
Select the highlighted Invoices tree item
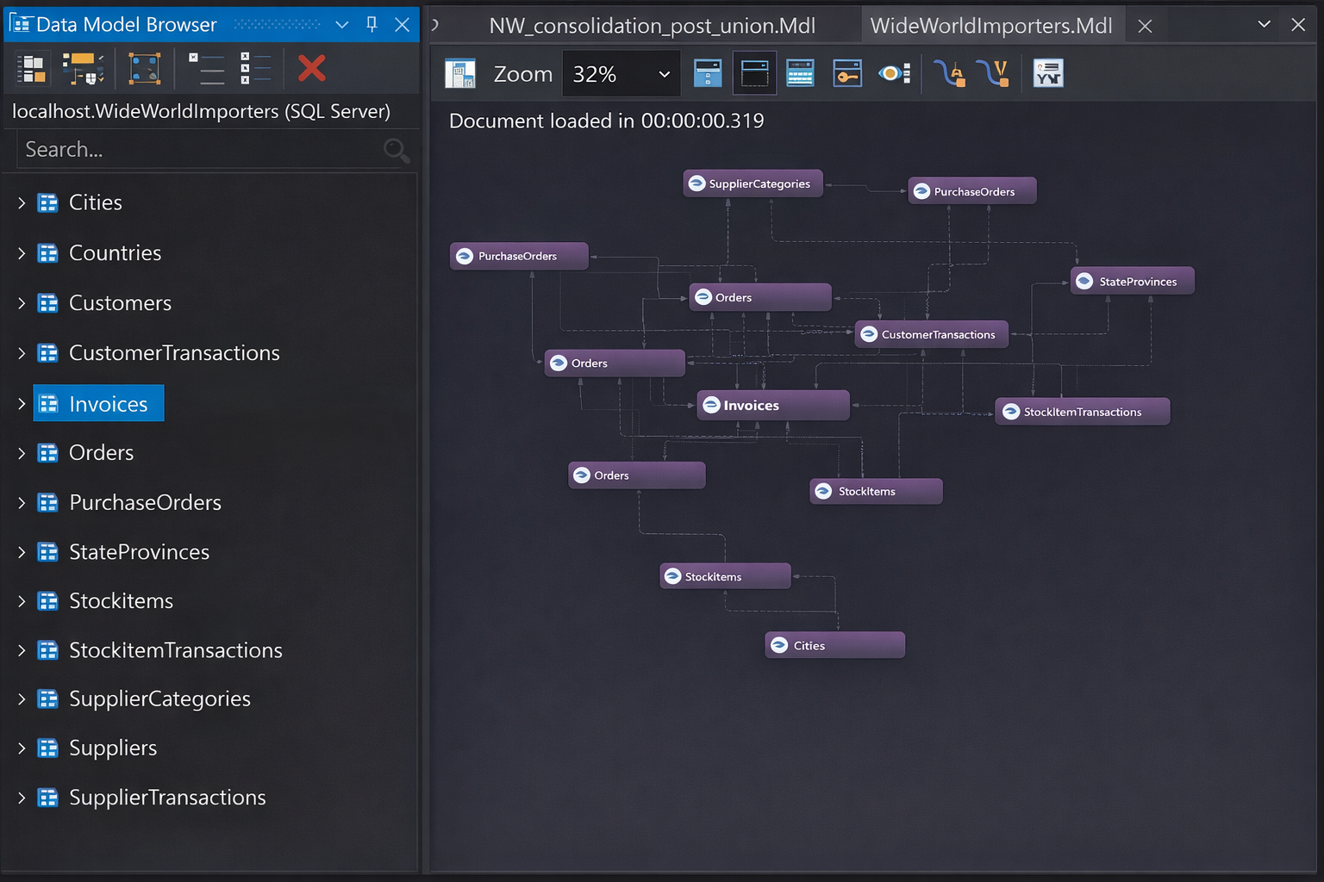coord(98,403)
